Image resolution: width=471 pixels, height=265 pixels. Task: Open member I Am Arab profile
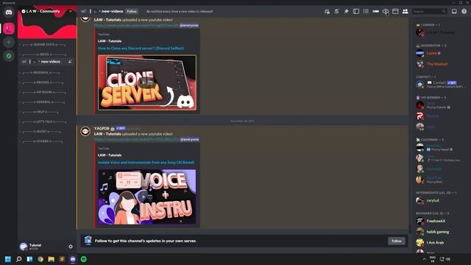point(440,242)
